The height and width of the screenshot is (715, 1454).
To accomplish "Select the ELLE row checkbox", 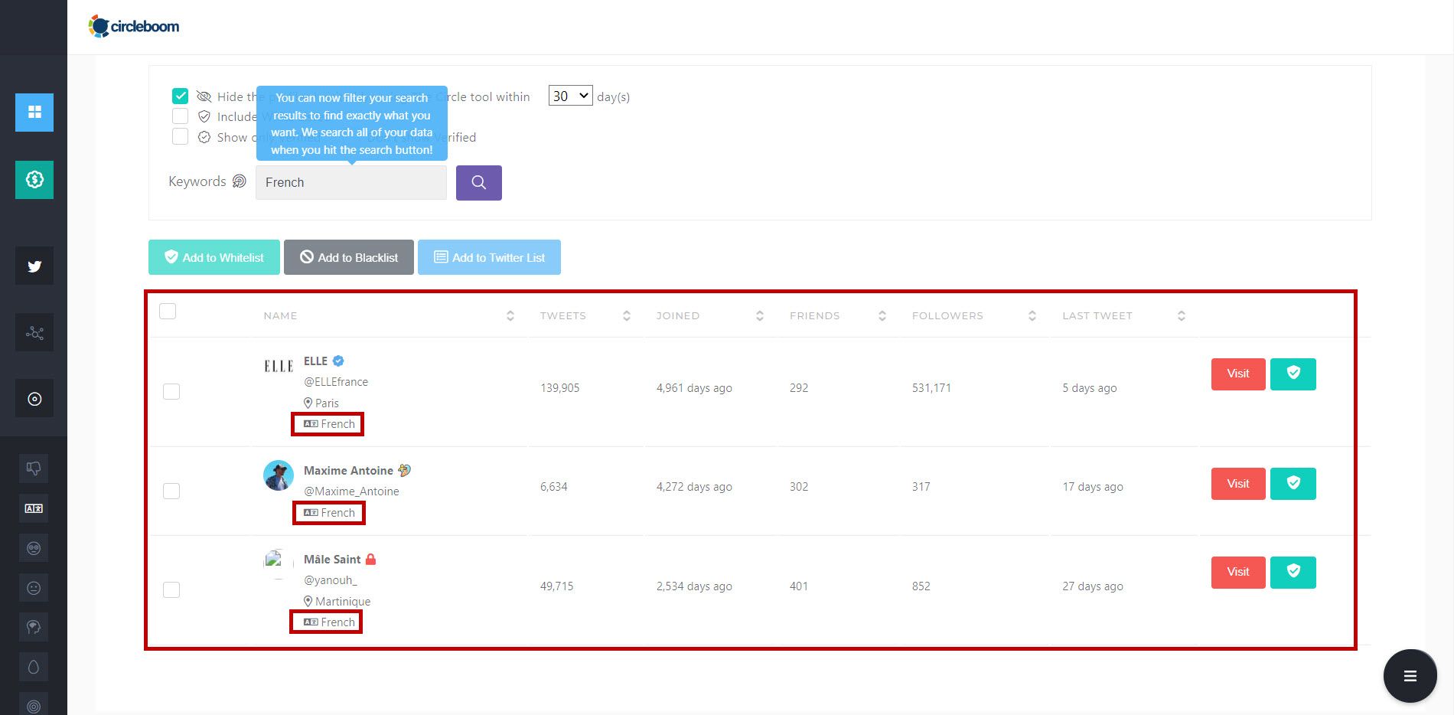I will (x=171, y=391).
